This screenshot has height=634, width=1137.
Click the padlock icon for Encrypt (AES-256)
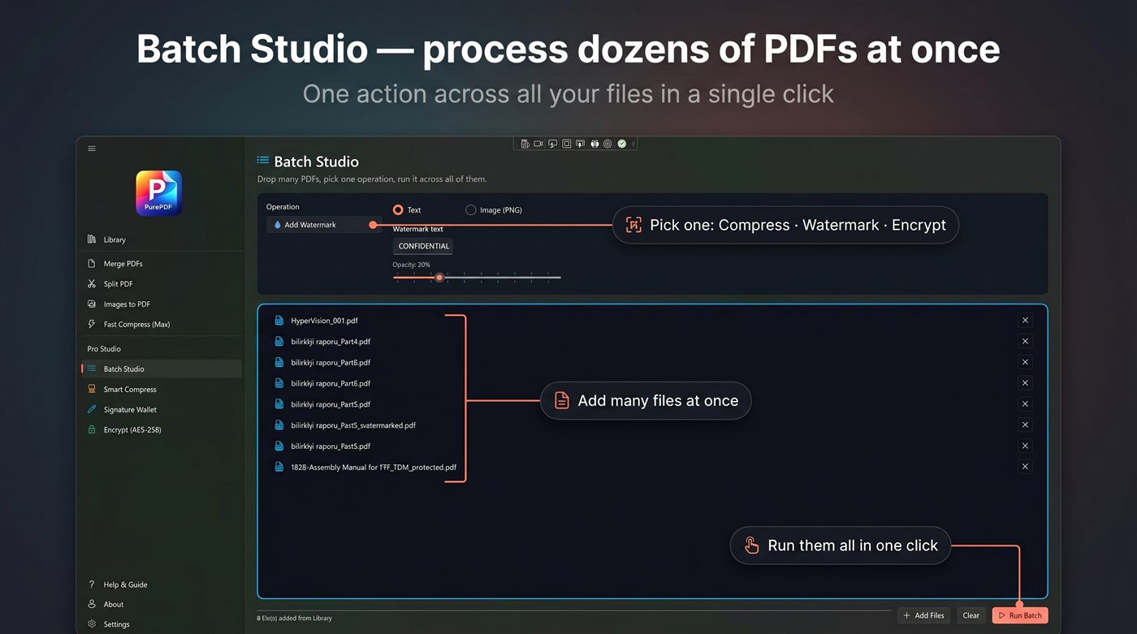pos(92,430)
